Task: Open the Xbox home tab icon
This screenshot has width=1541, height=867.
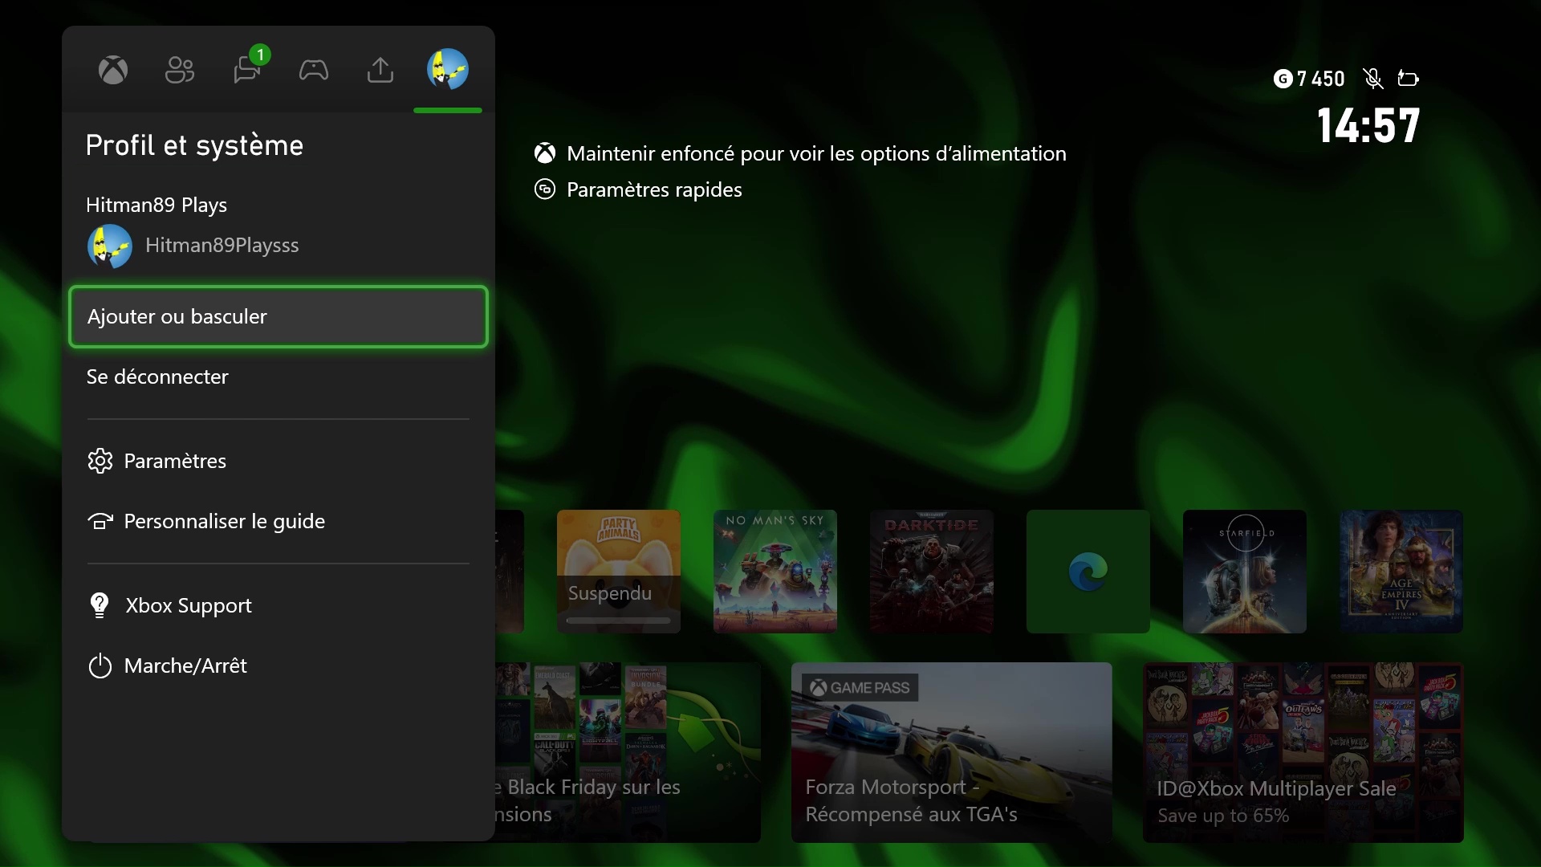Action: point(113,71)
